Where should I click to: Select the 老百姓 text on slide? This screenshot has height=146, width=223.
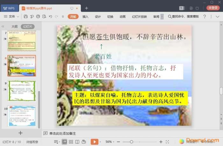click(103, 57)
